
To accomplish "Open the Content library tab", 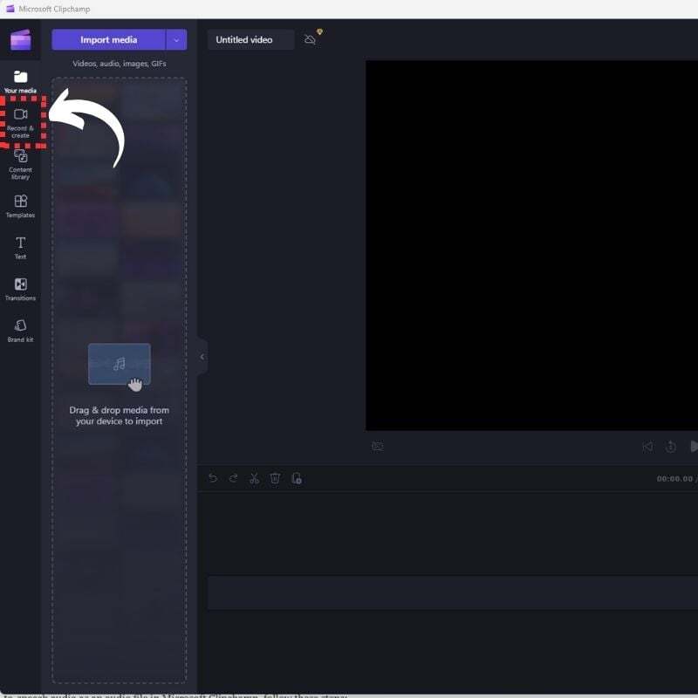I will (x=20, y=164).
